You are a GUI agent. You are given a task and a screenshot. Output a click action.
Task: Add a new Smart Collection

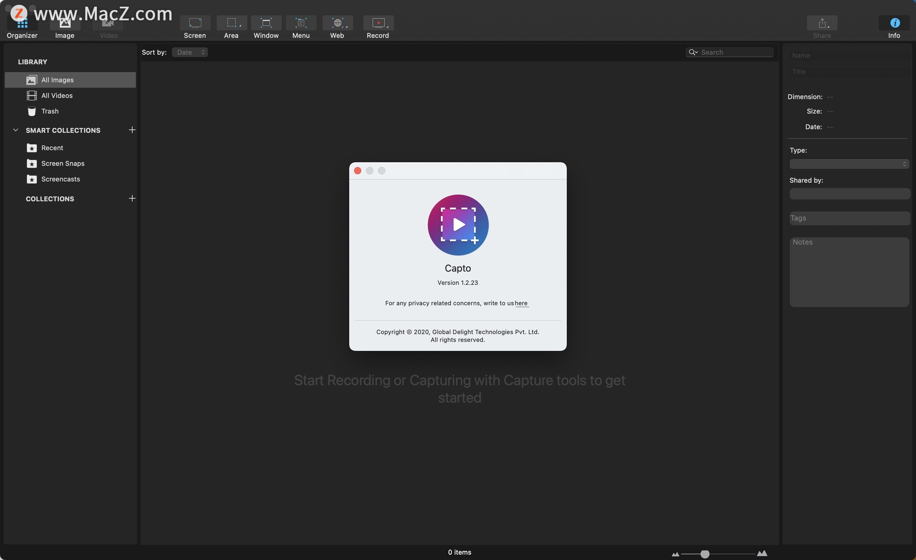click(132, 130)
